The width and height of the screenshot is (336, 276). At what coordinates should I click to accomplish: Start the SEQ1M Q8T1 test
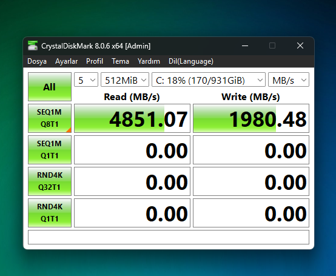50,118
